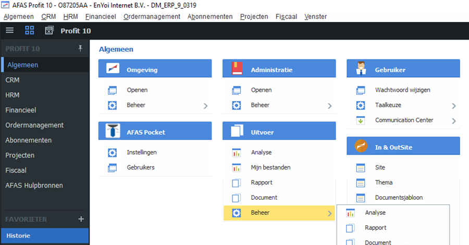
Task: Open the four-squares tile view icon
Action: (29, 30)
